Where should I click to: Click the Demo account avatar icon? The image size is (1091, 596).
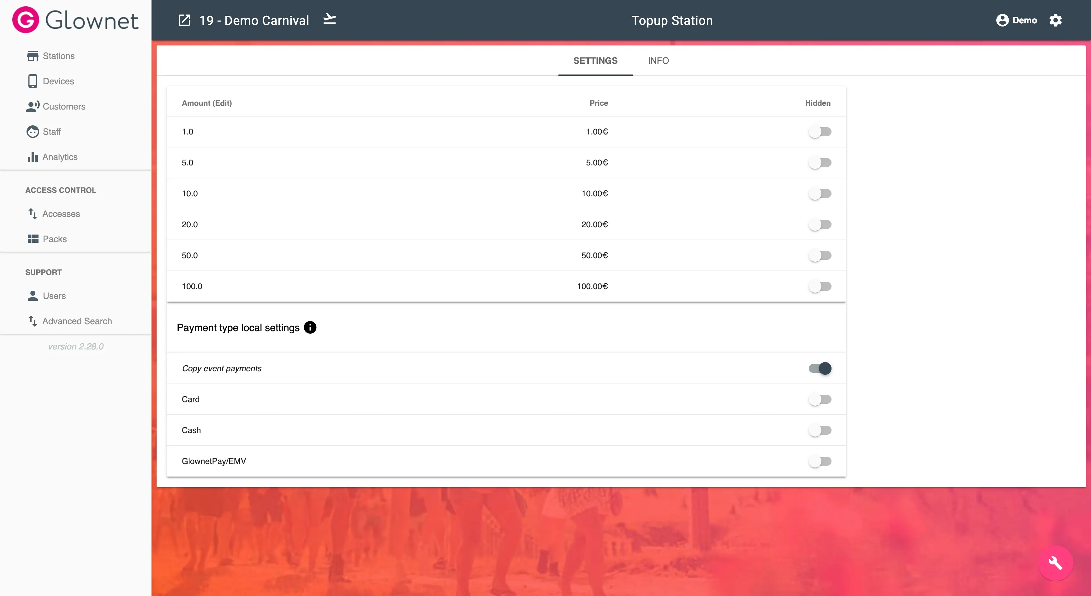[x=1002, y=20]
